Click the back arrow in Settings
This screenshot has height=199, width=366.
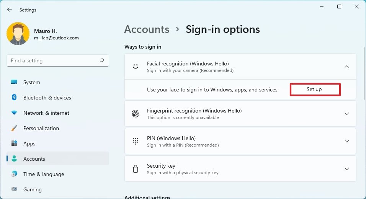[9, 10]
